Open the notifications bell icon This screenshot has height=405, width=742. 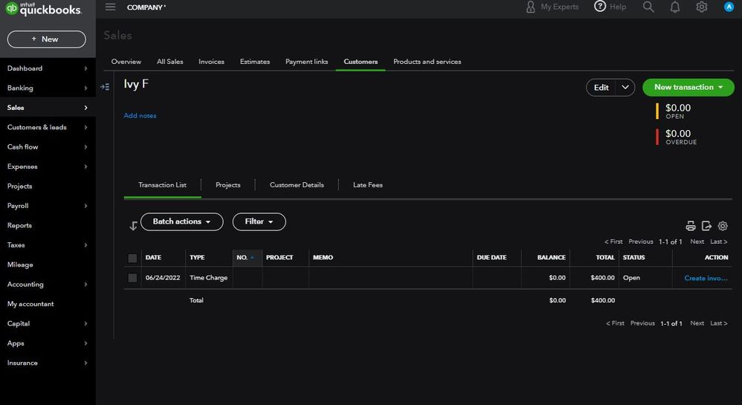pyautogui.click(x=675, y=7)
